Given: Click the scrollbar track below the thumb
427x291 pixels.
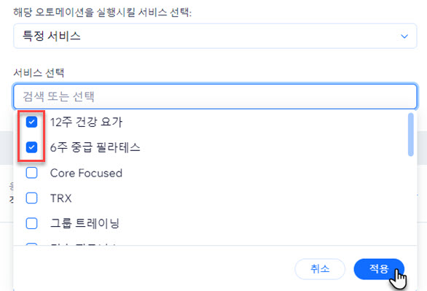Looking at the screenshot, I should click(411, 201).
